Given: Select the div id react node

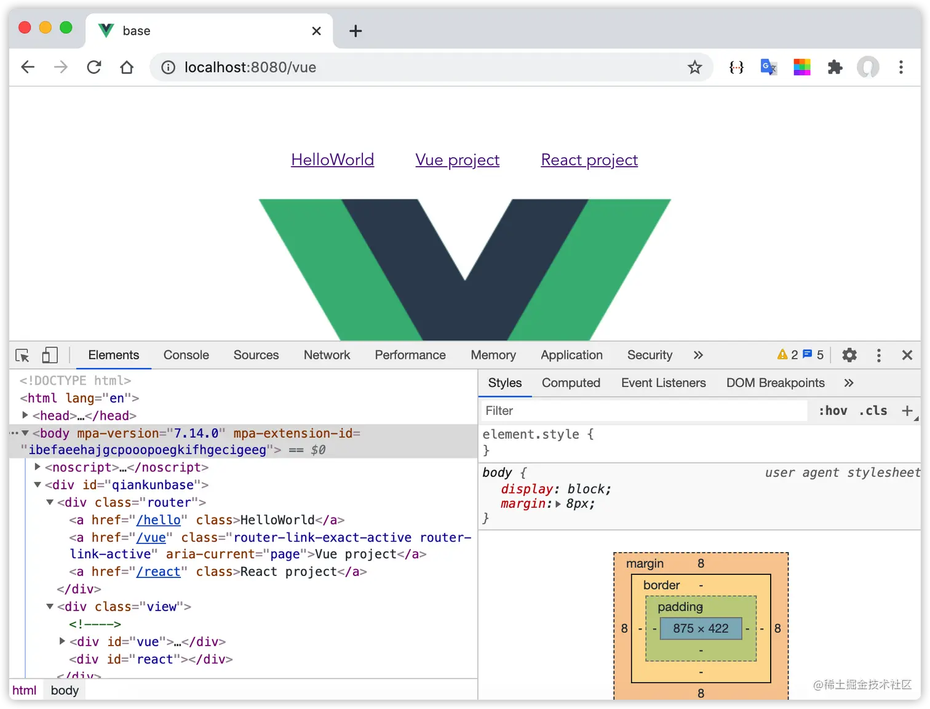Looking at the screenshot, I should [151, 659].
